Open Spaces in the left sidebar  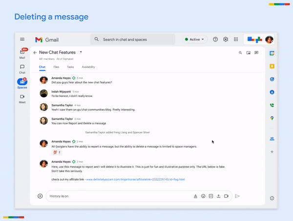[x=22, y=83]
